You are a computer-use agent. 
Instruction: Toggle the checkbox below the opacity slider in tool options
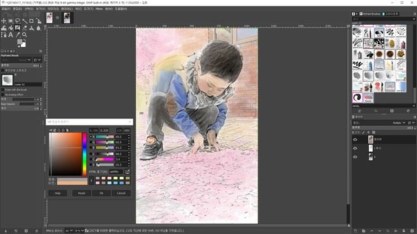pyautogui.click(x=3, y=70)
